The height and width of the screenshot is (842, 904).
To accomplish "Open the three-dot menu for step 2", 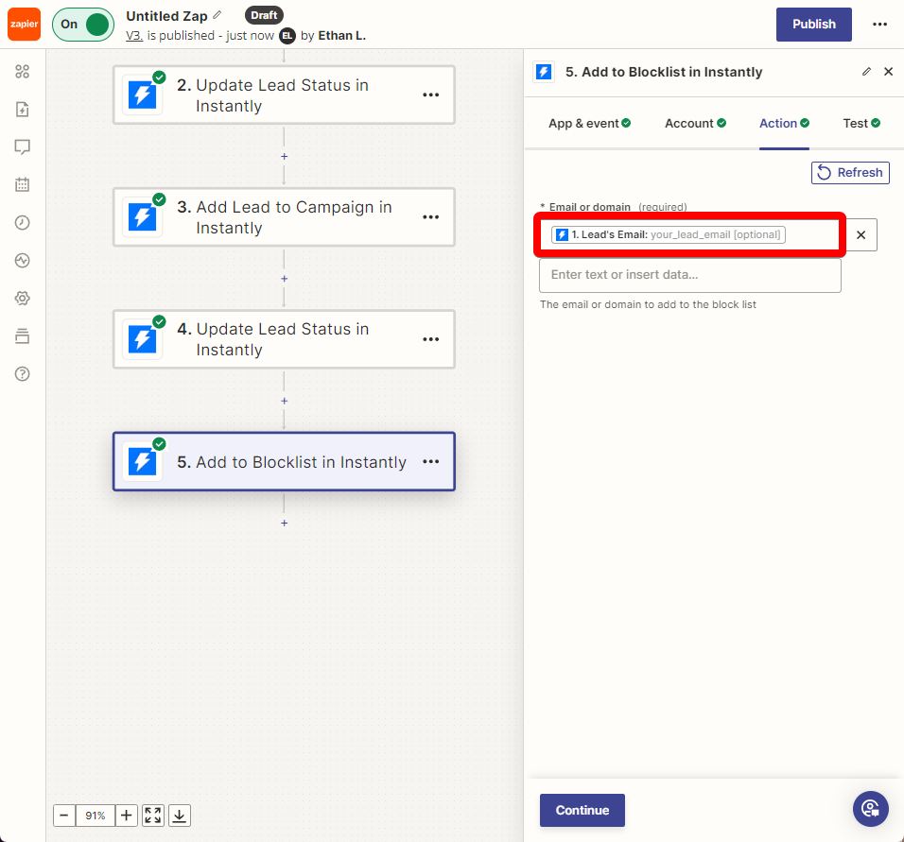I will tap(430, 95).
